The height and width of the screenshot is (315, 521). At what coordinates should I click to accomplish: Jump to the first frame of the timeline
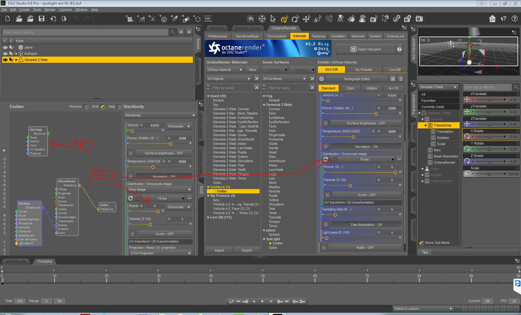pyautogui.click(x=238, y=301)
